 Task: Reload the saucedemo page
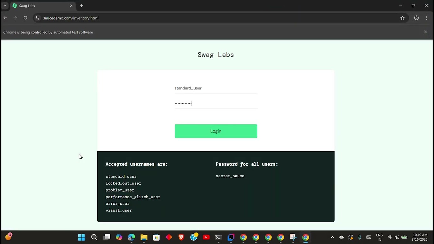pos(25,18)
